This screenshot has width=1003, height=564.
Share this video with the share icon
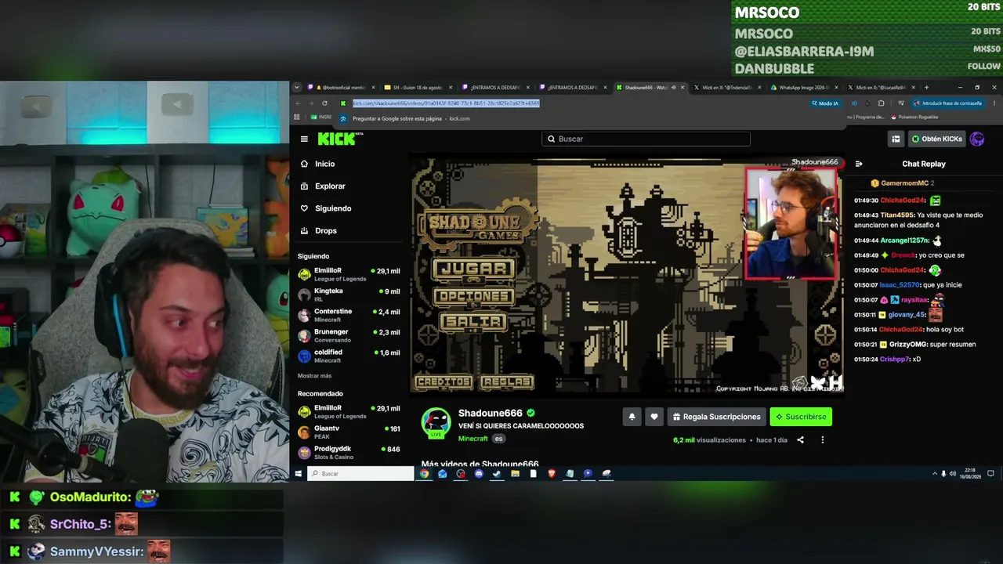pos(800,440)
